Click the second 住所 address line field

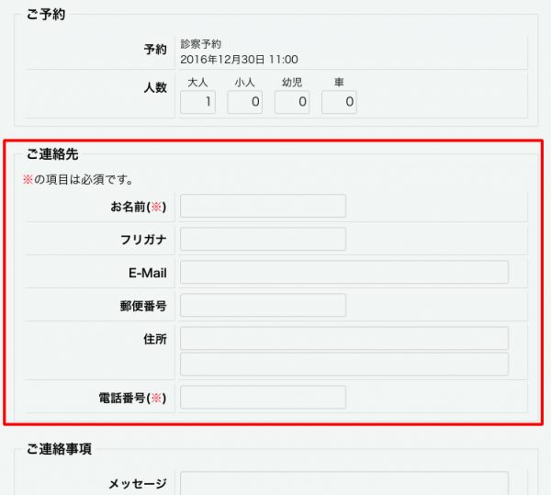click(x=344, y=365)
